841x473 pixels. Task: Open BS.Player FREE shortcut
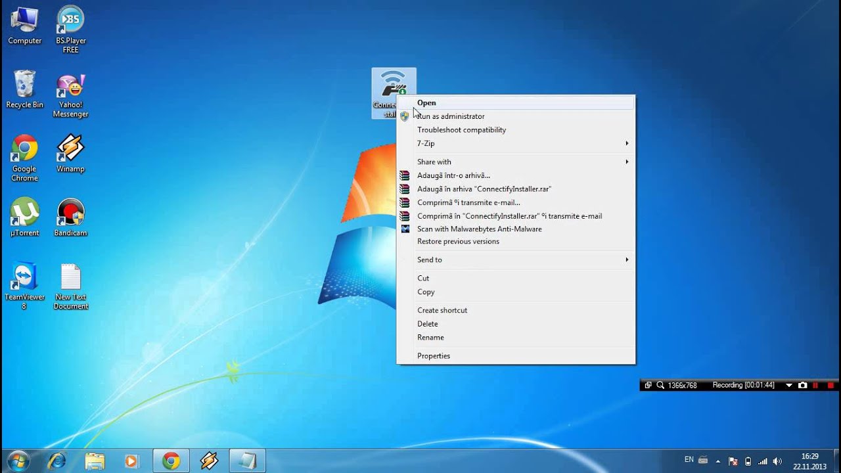pos(70,30)
